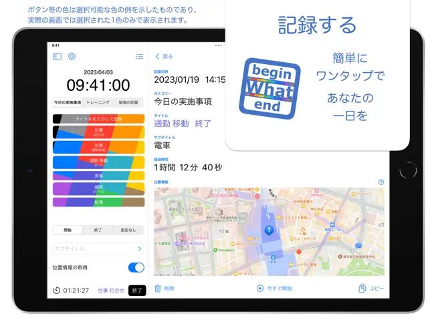Tap the サブタイトル input field
430x322 pixels.
pyautogui.click(x=98, y=249)
